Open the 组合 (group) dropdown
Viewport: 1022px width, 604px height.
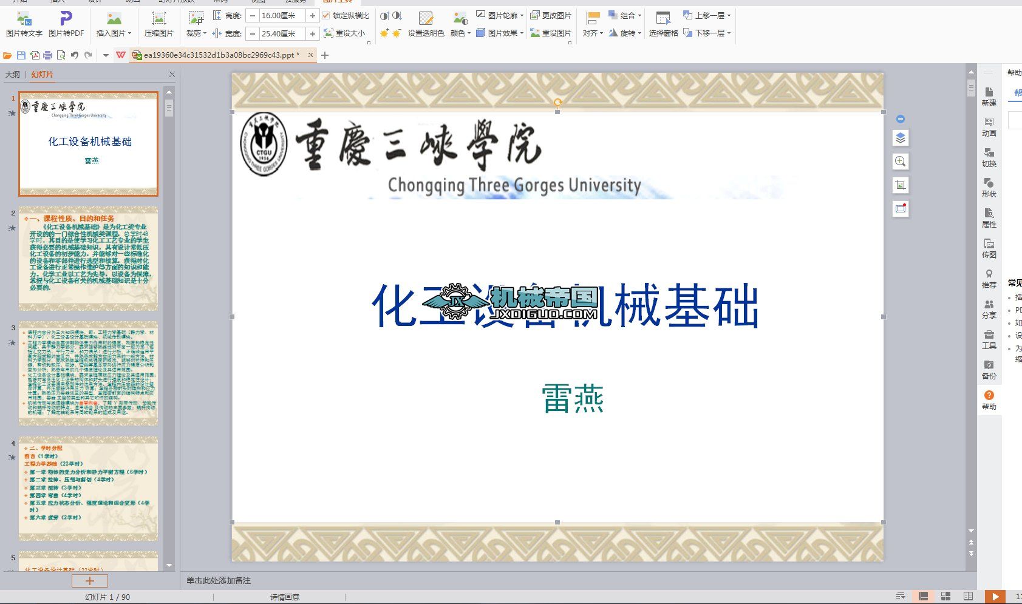pos(625,15)
